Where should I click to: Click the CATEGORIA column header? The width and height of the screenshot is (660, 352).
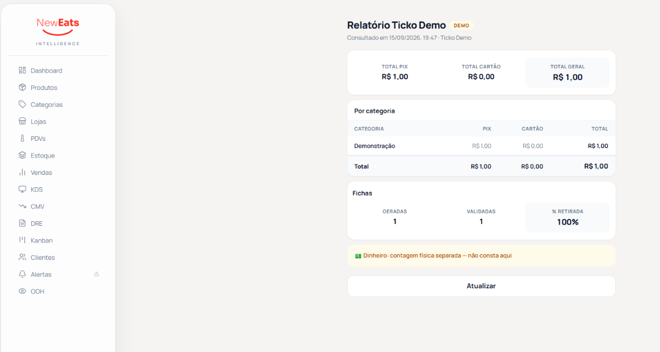[369, 129]
